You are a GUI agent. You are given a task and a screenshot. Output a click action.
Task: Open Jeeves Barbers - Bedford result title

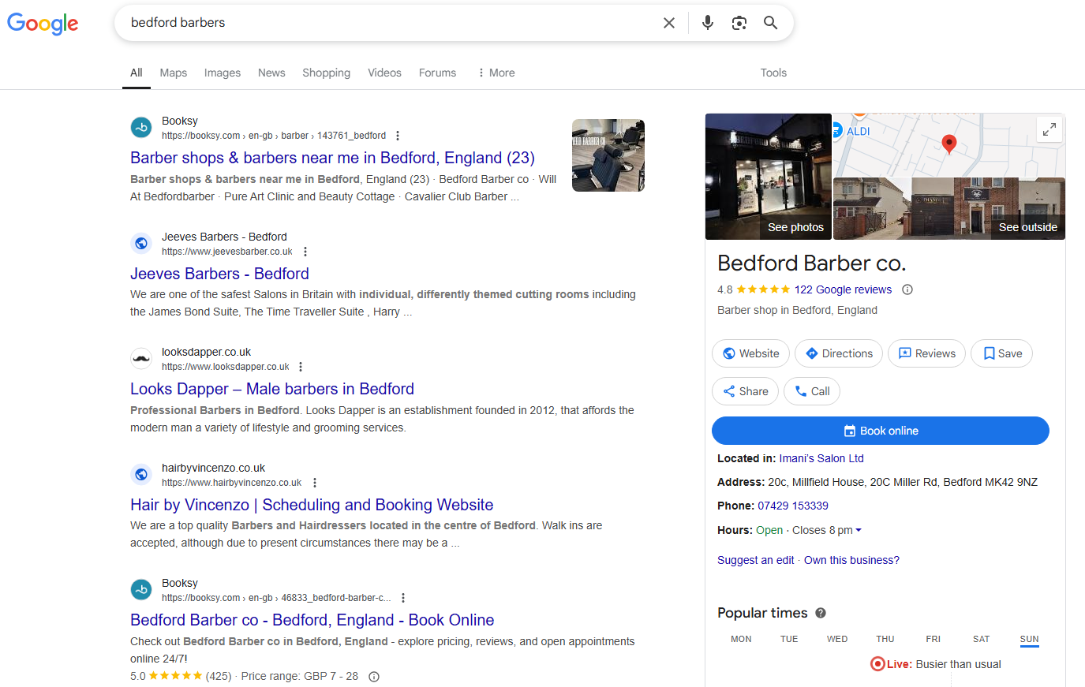tap(219, 274)
